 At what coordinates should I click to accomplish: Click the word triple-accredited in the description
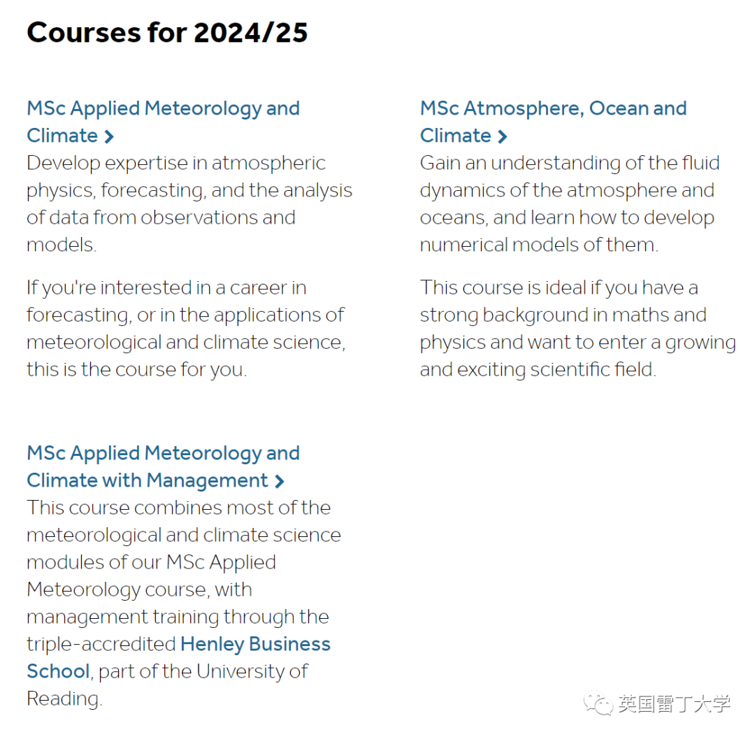pos(101,644)
